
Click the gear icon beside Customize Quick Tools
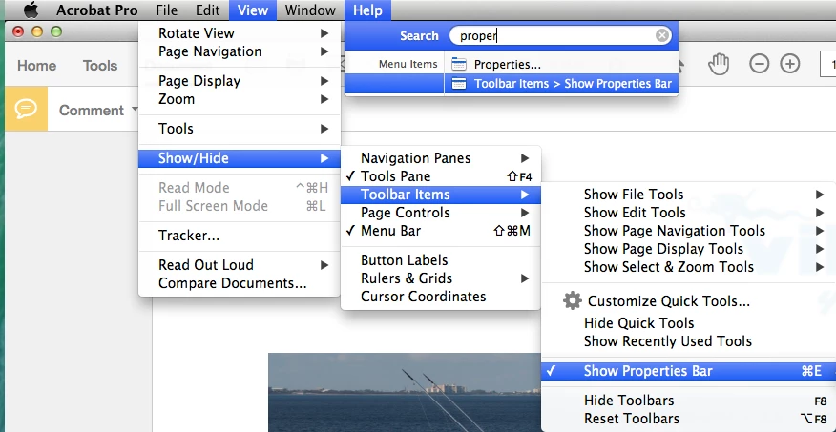click(x=572, y=301)
